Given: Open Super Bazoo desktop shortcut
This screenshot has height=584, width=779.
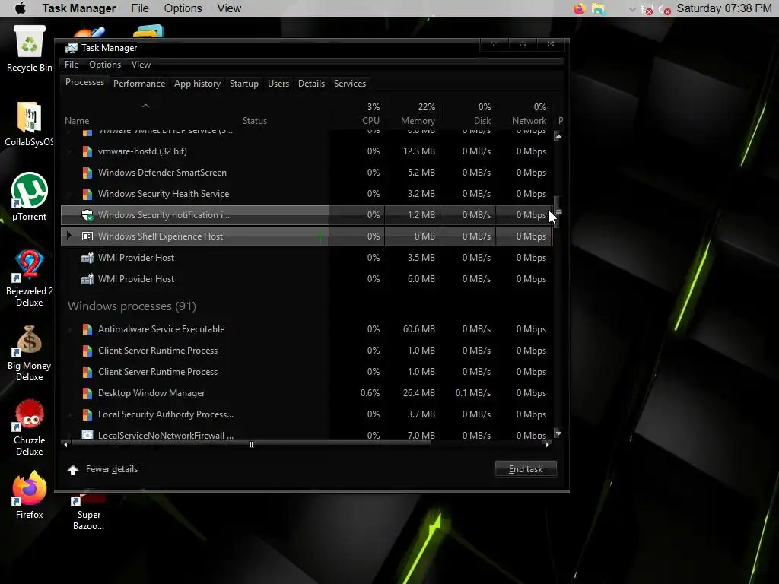Looking at the screenshot, I should tap(88, 512).
